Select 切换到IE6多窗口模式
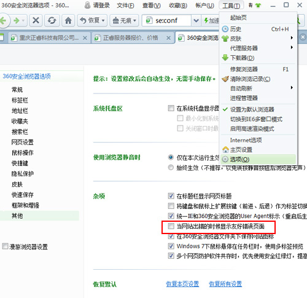 coord(258,119)
